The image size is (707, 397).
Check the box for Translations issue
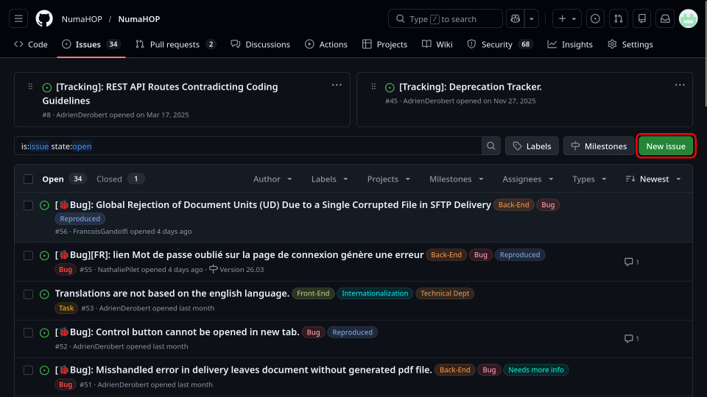click(x=28, y=294)
